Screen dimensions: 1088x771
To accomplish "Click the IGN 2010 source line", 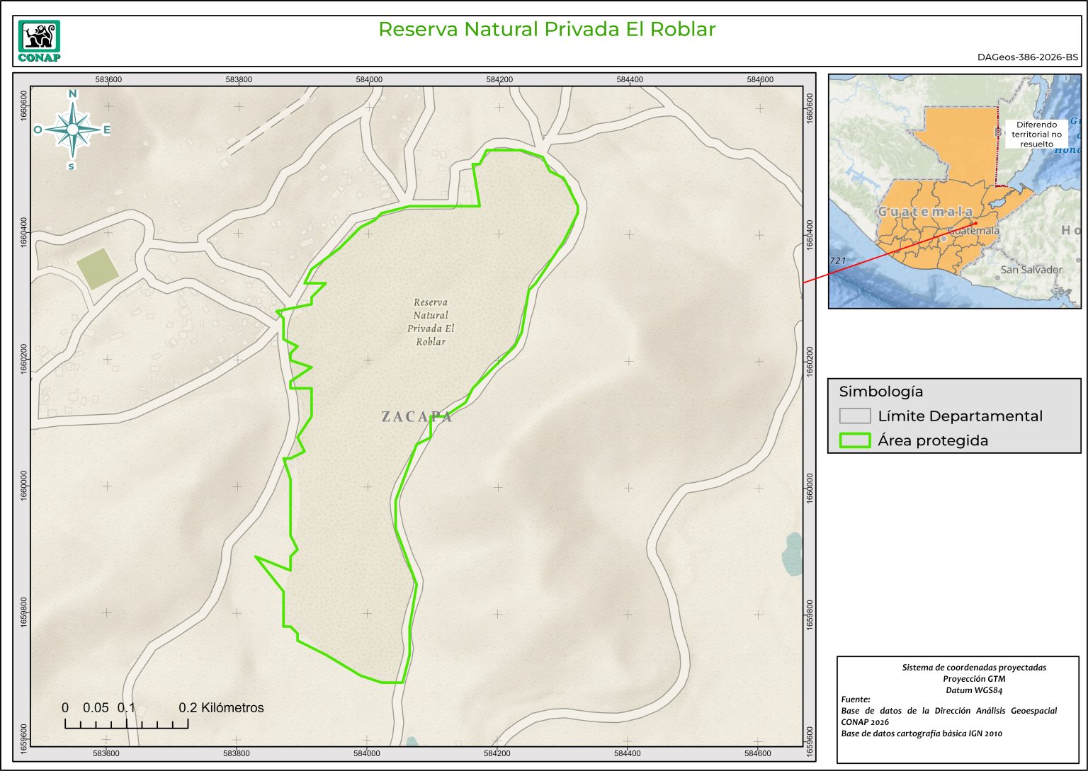I will 922,733.
